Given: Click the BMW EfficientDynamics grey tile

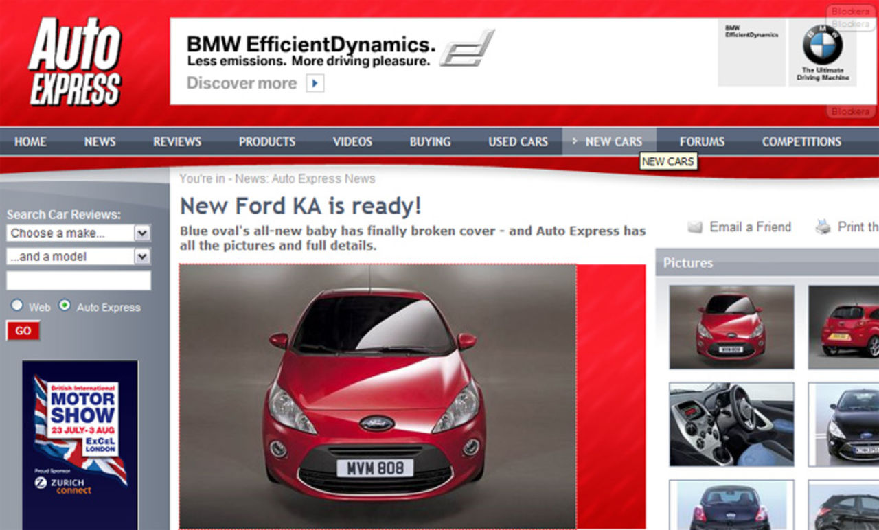Looking at the screenshot, I should click(751, 53).
